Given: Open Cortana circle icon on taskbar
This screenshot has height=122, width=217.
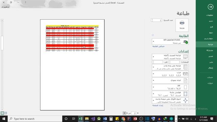Looking at the screenshot, I should click(66, 119).
